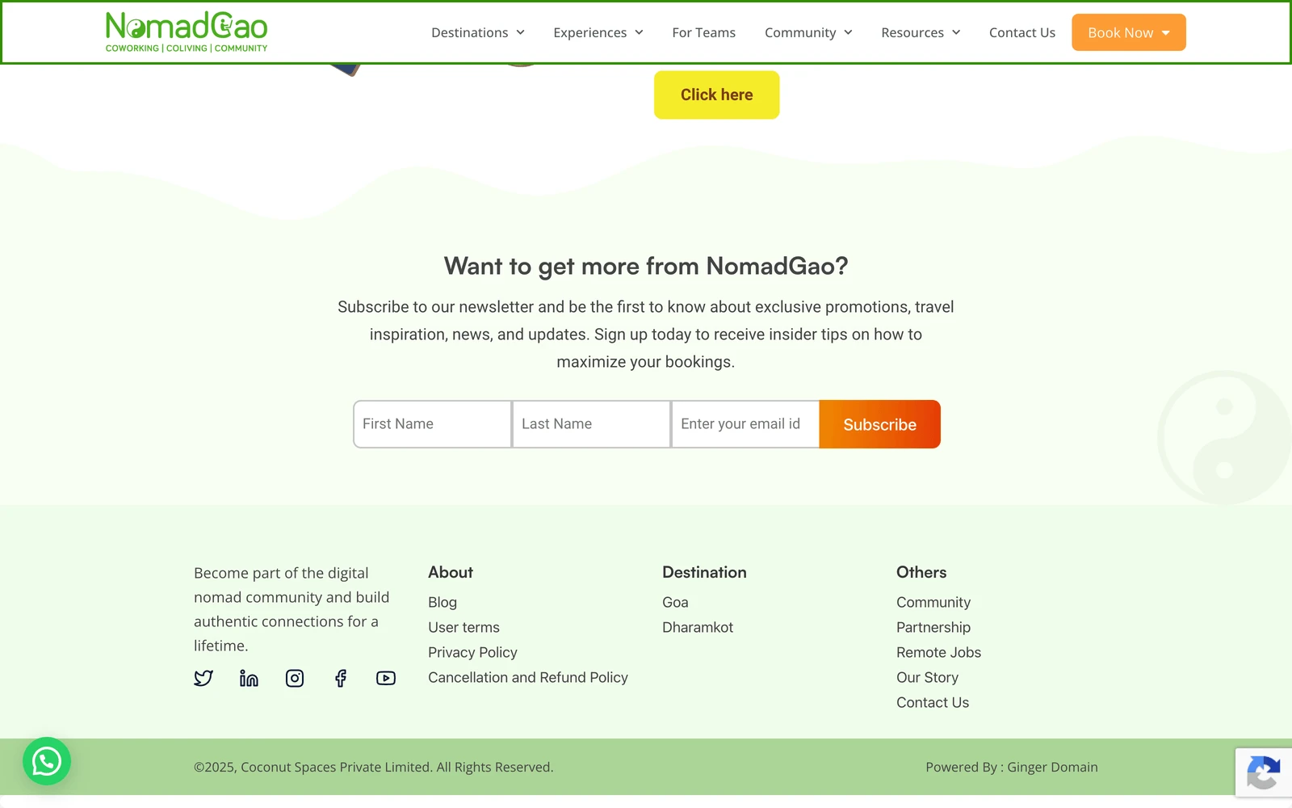Expand the Destinations dropdown menu
The height and width of the screenshot is (808, 1292).
click(478, 32)
